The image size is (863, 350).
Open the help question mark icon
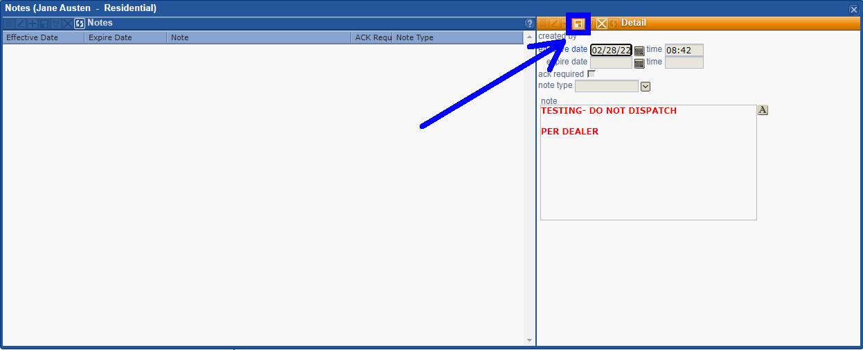529,24
